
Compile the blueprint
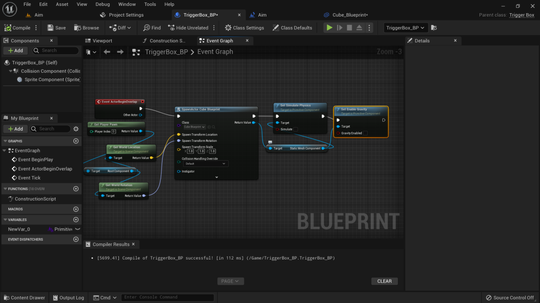pos(17,28)
